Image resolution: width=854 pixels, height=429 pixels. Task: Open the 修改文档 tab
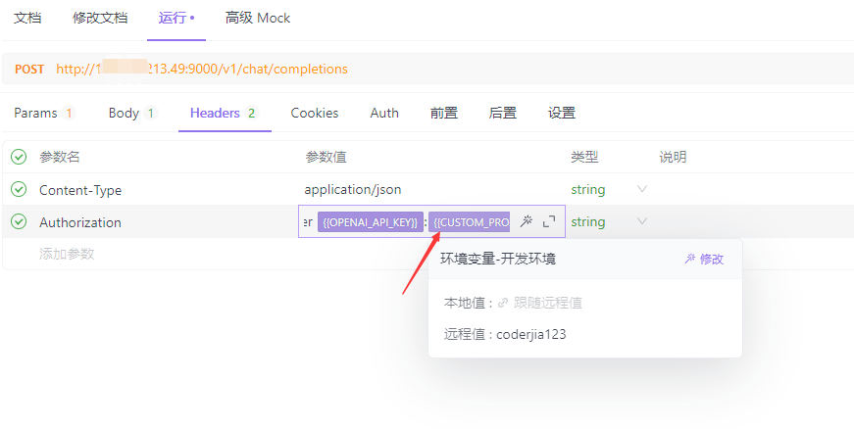pos(100,18)
